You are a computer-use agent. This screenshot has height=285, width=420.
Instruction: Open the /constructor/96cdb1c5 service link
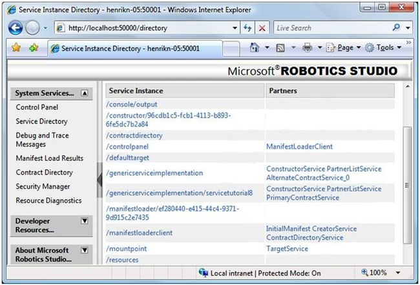tap(168, 120)
